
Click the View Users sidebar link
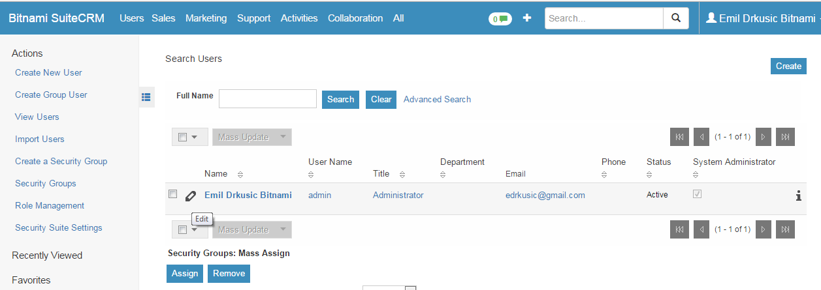click(37, 117)
